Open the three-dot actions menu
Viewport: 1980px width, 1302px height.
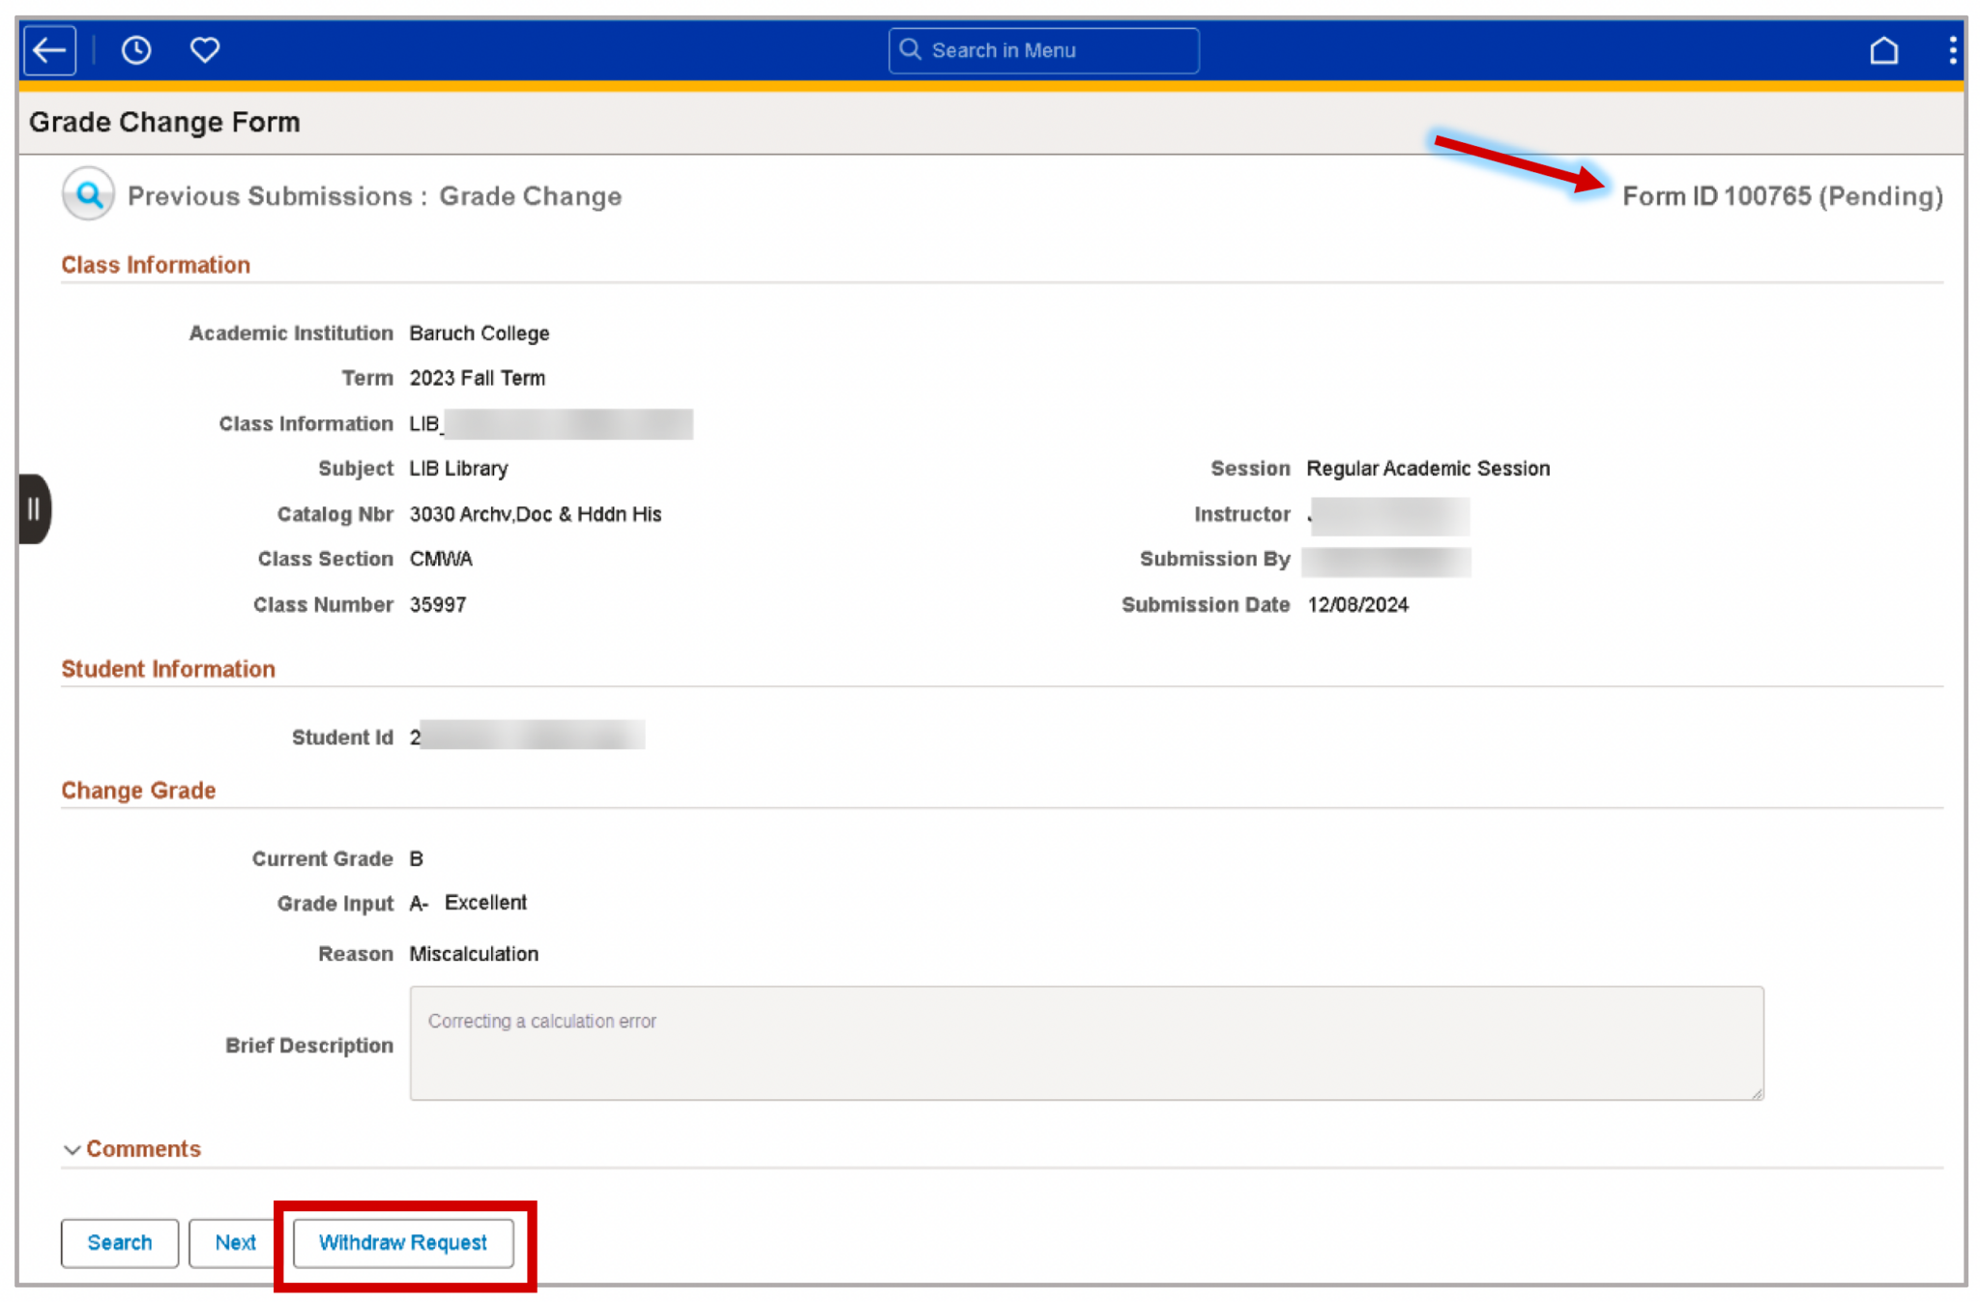coord(1952,50)
